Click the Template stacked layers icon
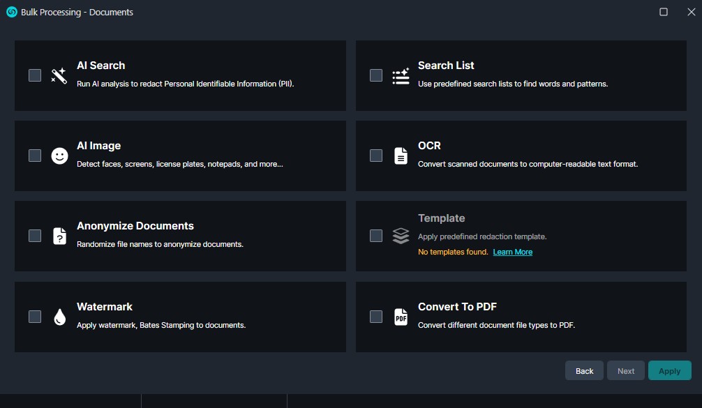Image resolution: width=702 pixels, height=408 pixels. point(401,236)
